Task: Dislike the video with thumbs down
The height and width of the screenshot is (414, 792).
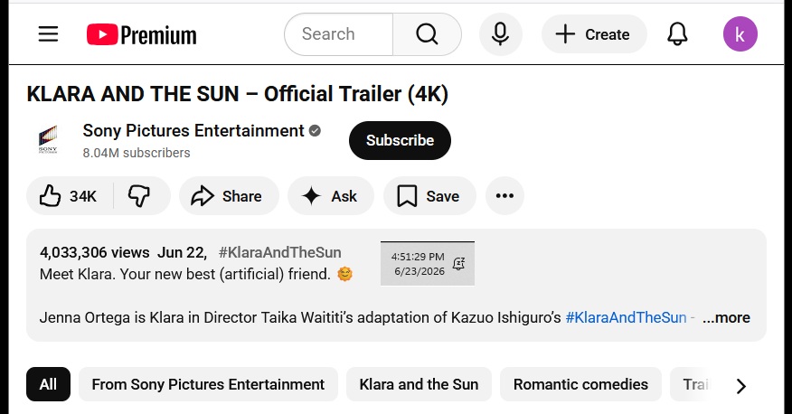Action: coord(140,196)
